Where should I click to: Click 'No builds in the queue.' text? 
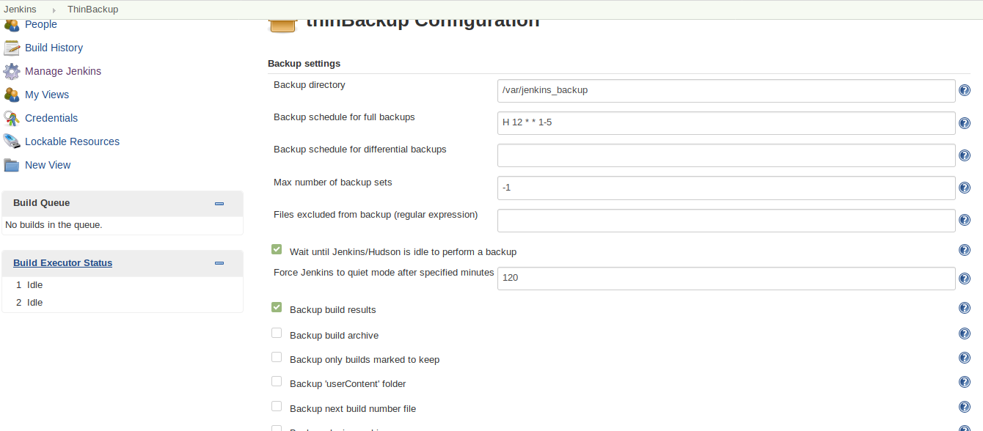54,225
